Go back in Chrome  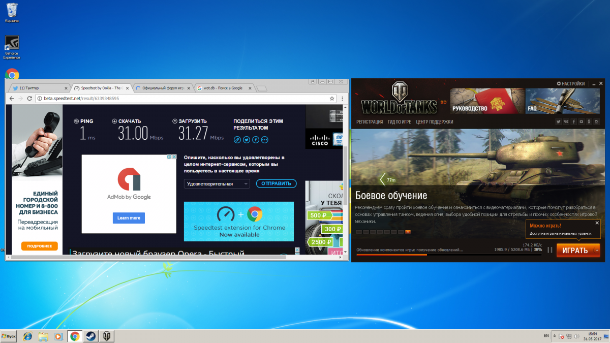[x=12, y=99]
